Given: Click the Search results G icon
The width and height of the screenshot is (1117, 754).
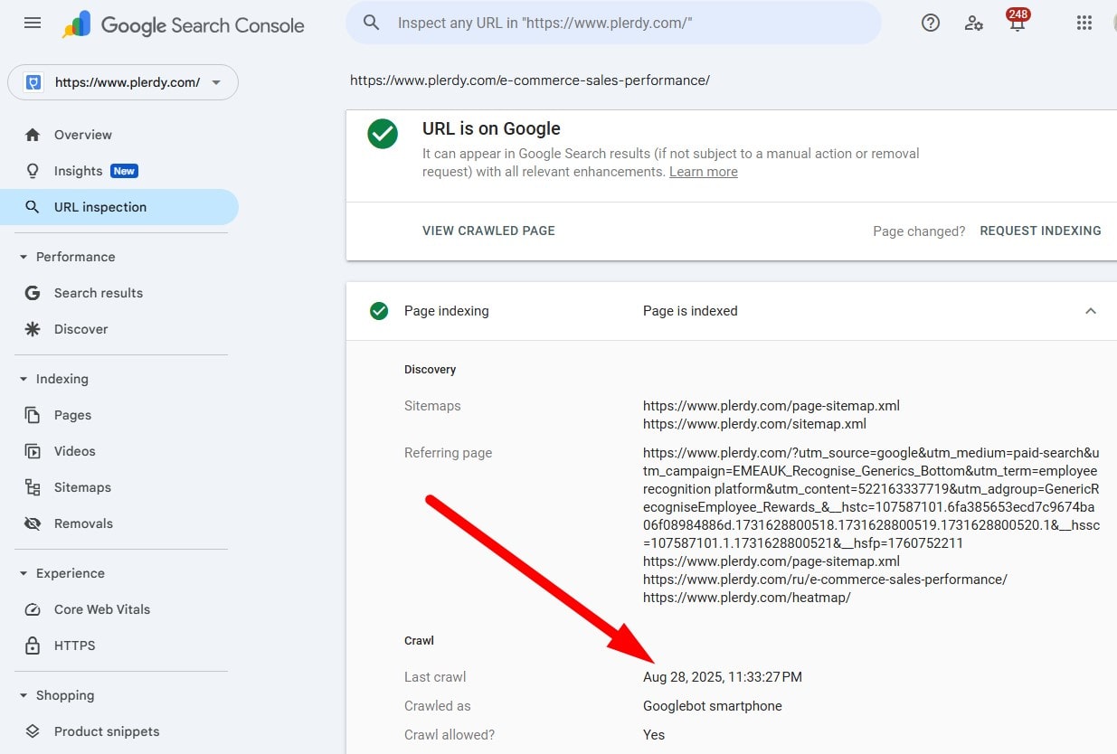Looking at the screenshot, I should [32, 292].
